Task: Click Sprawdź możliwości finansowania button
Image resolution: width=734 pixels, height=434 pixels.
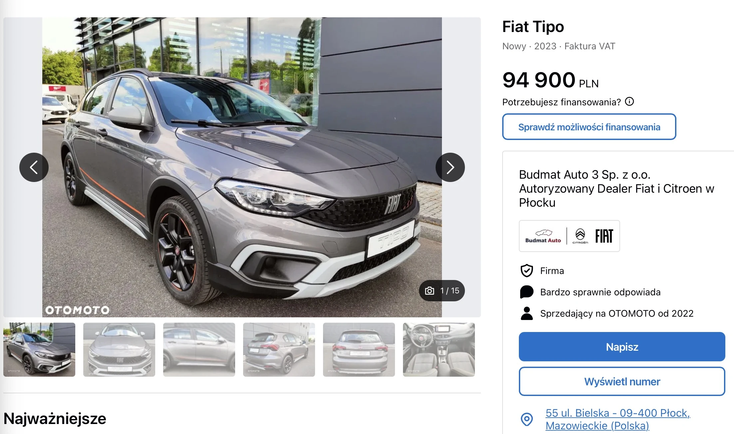Action: pyautogui.click(x=589, y=127)
